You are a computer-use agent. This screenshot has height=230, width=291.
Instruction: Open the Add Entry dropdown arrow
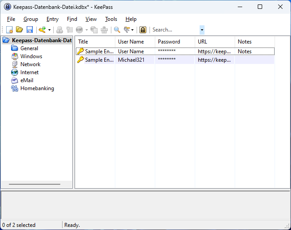pos(49,30)
